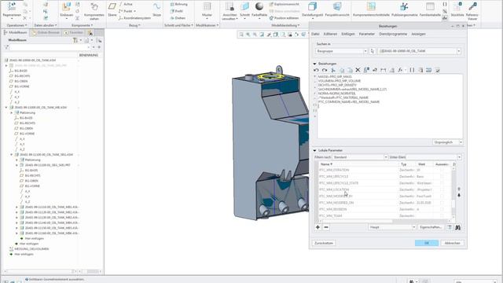Open the Datei menu in Beziehungen
503x283 pixels.
click(x=315, y=34)
